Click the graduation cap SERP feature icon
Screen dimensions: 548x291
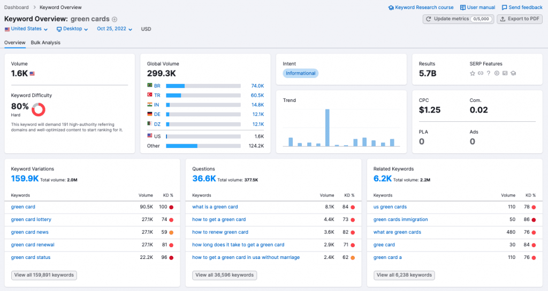pyautogui.click(x=513, y=73)
